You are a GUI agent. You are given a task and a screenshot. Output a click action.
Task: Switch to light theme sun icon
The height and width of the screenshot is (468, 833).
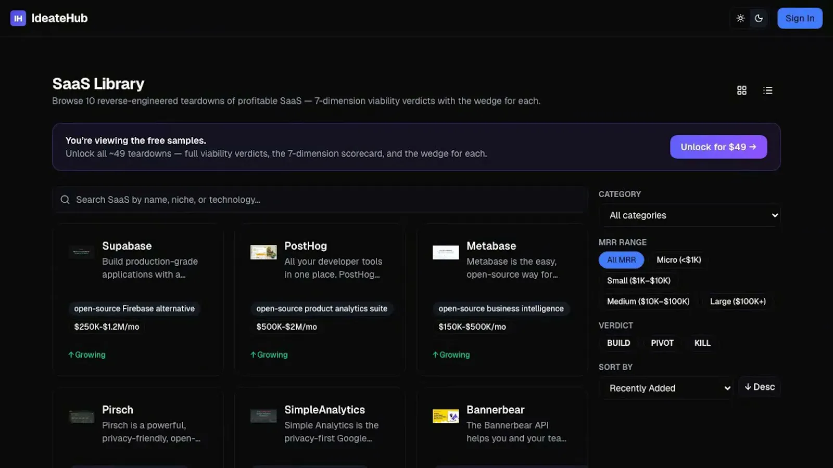tap(740, 18)
